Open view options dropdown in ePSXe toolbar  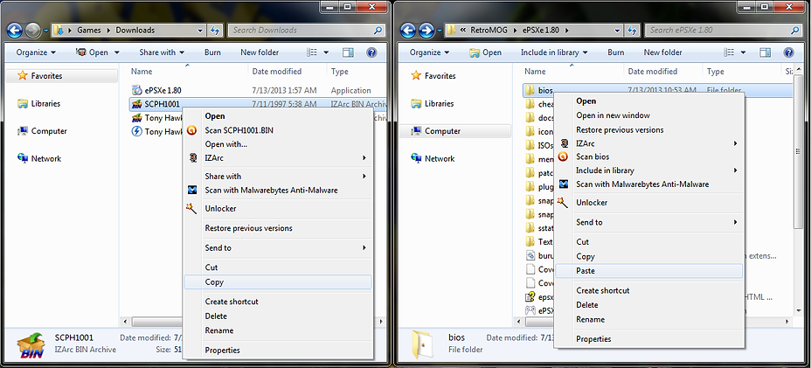pos(743,52)
